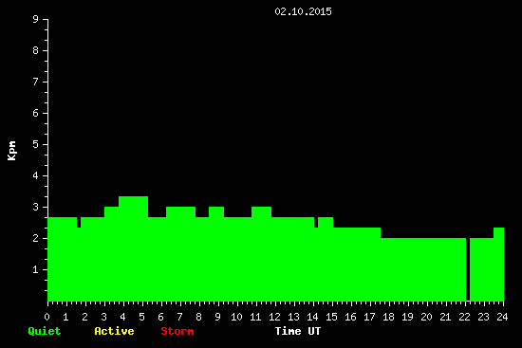Click hour 6 on time axis

click(x=160, y=317)
